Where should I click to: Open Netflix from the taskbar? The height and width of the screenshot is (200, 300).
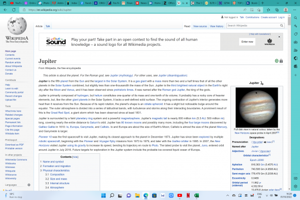click(188, 195)
